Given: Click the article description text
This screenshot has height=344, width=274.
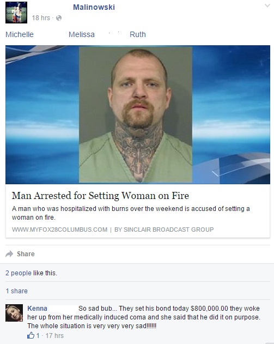Looking at the screenshot, I should click(x=131, y=213).
